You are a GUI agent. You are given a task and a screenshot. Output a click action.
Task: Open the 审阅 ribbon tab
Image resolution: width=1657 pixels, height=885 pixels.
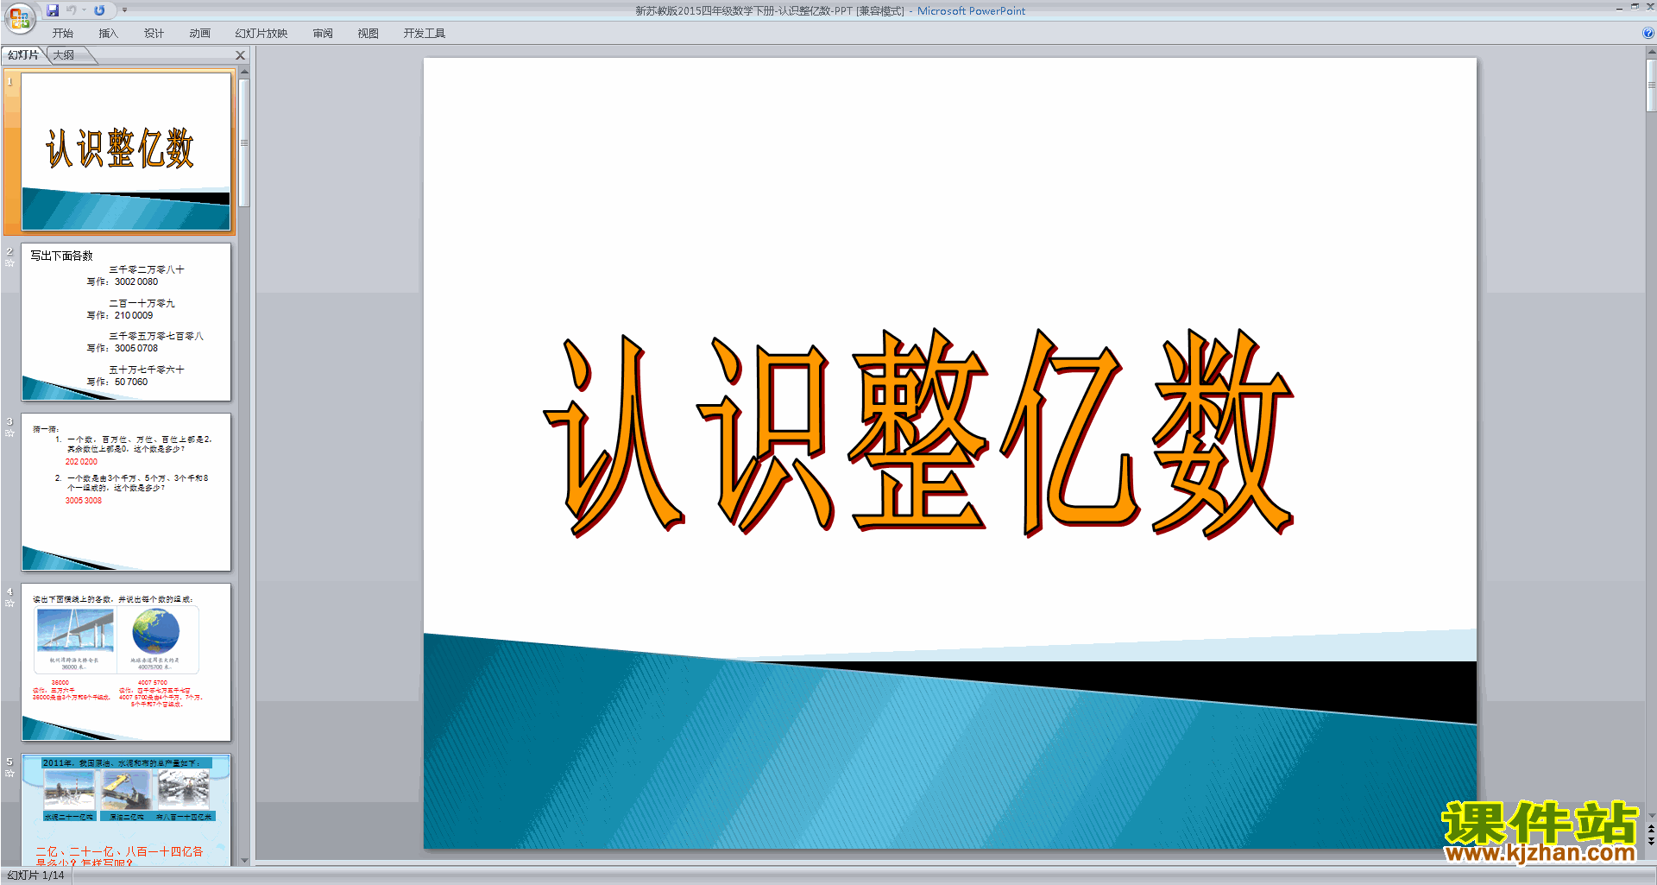(x=323, y=34)
